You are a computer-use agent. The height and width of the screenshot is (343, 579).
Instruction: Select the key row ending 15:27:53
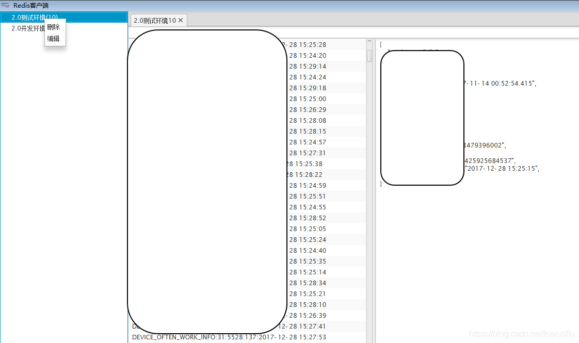[247, 337]
